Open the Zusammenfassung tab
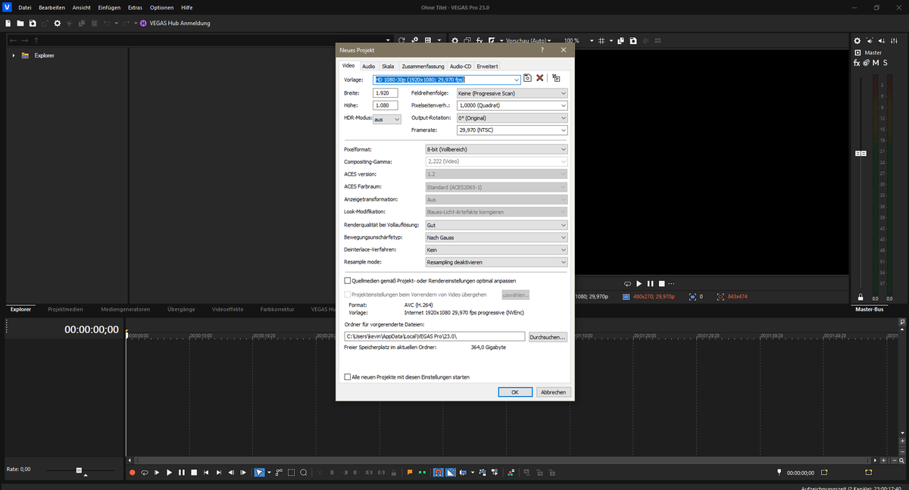Image resolution: width=909 pixels, height=490 pixels. pos(423,67)
